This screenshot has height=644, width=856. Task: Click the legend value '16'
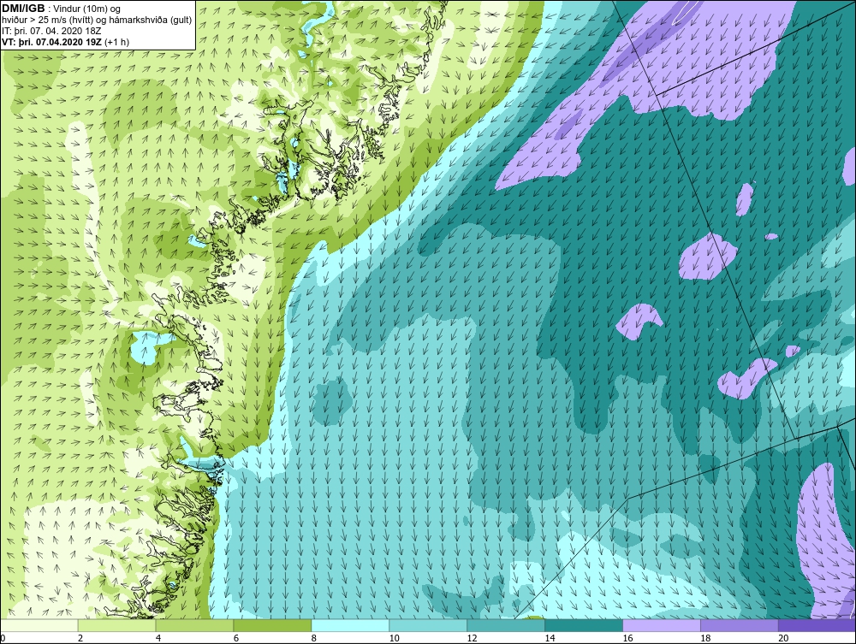(x=627, y=638)
